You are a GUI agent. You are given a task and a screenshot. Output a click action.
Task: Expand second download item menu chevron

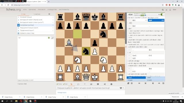(x=41, y=97)
